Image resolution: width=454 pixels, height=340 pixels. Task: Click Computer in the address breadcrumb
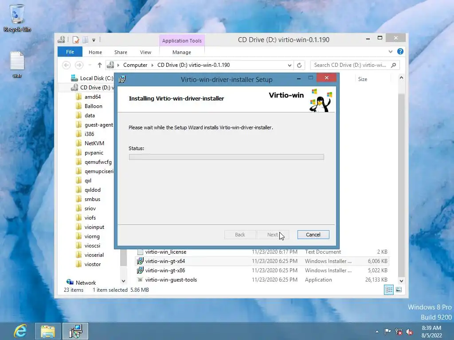tap(135, 65)
